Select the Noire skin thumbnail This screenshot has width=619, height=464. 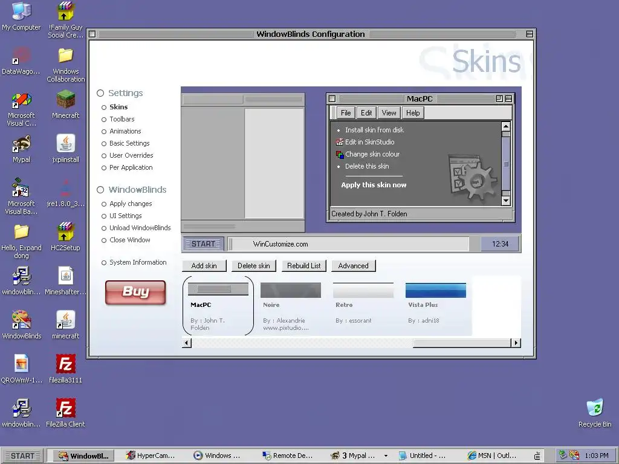pyautogui.click(x=291, y=306)
